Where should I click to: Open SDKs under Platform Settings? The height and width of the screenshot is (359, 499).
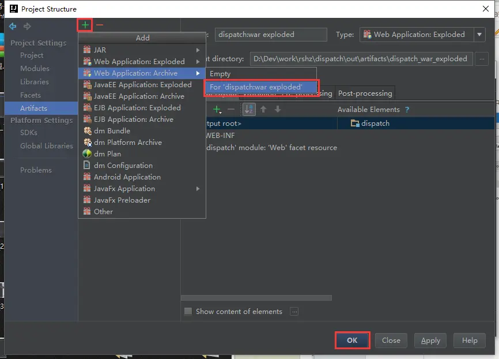(29, 132)
